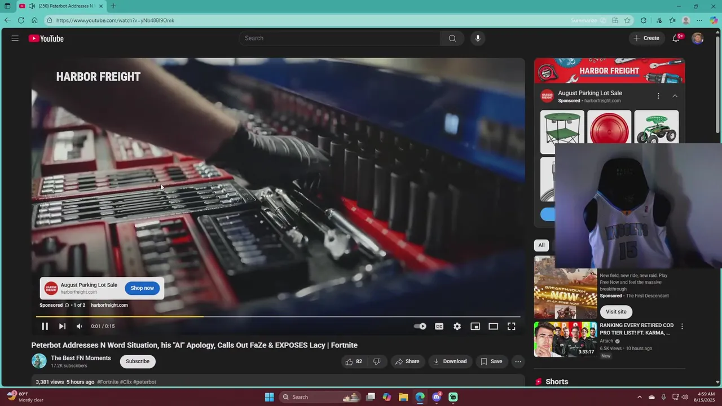This screenshot has width=722, height=406.
Task: Click the Create button
Action: pyautogui.click(x=646, y=38)
